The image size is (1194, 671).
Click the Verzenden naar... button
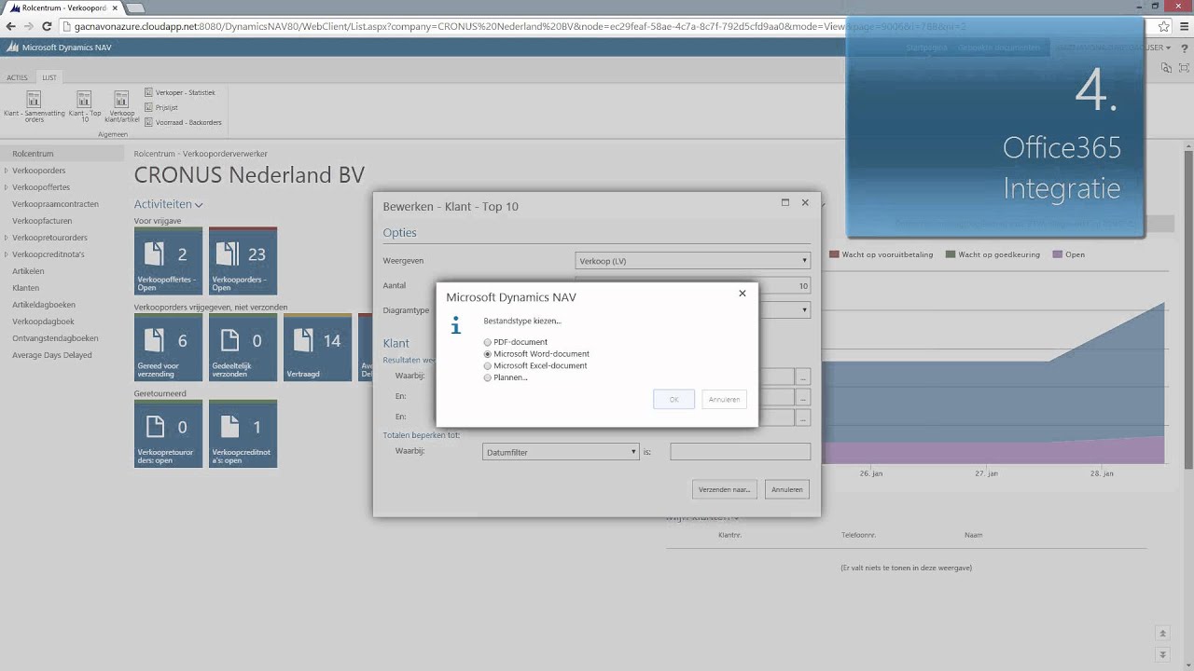tap(724, 489)
